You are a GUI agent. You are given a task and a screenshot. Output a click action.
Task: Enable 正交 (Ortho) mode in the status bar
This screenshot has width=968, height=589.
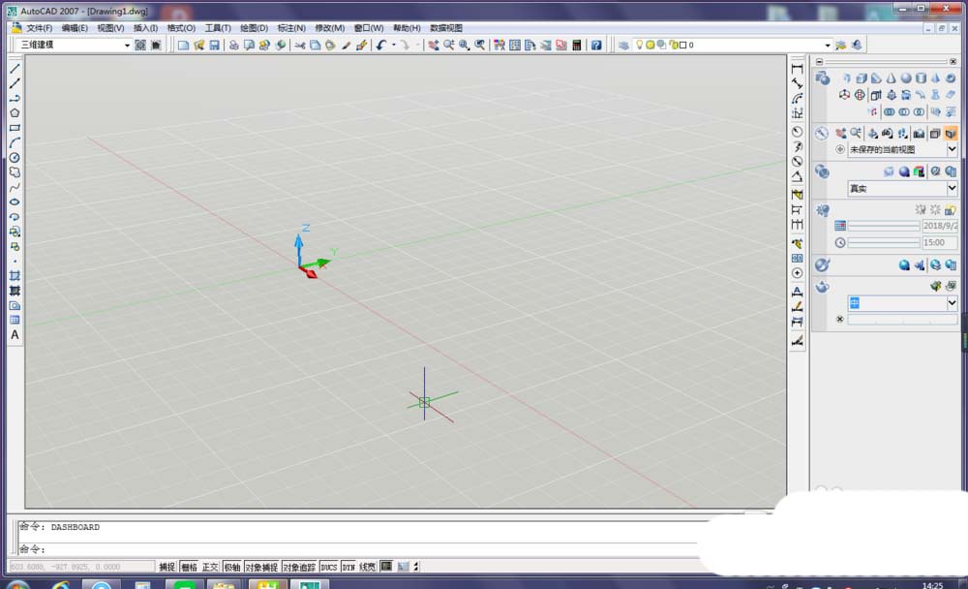tap(208, 568)
